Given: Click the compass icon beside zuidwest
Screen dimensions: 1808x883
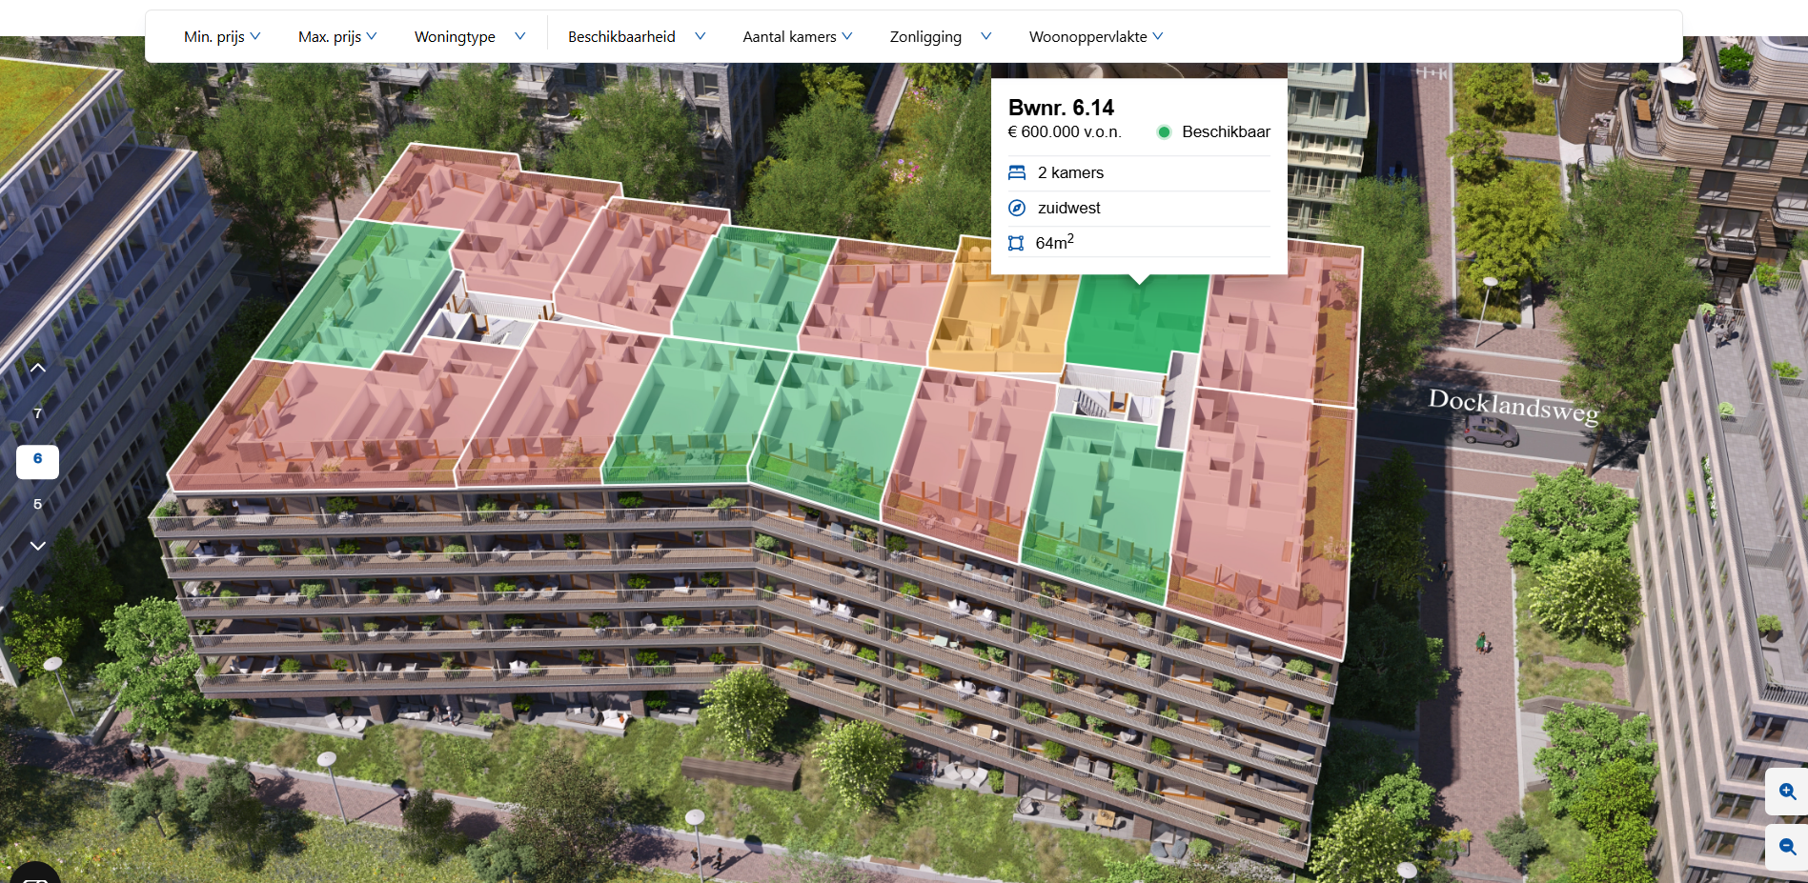Looking at the screenshot, I should (1017, 208).
